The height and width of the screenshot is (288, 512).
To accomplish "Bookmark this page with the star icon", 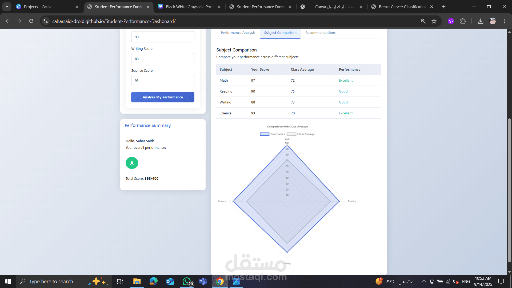I will click(x=434, y=21).
